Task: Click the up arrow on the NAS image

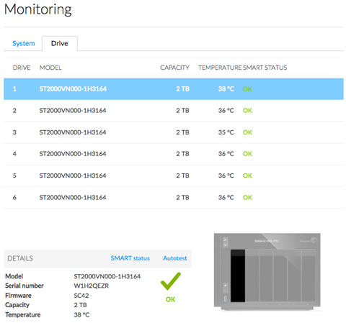Action: (226, 240)
